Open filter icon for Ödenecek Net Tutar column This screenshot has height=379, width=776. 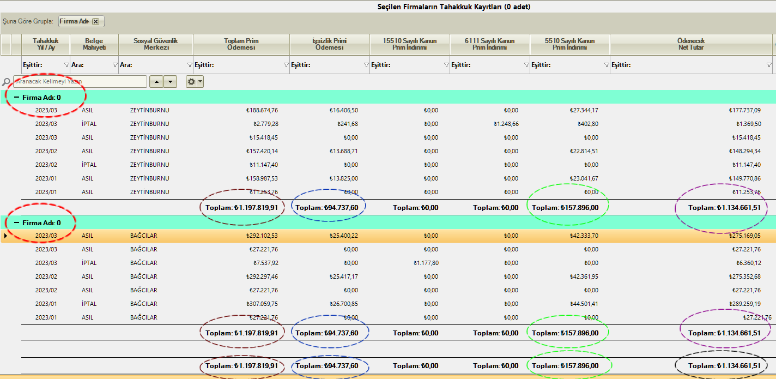(x=769, y=65)
